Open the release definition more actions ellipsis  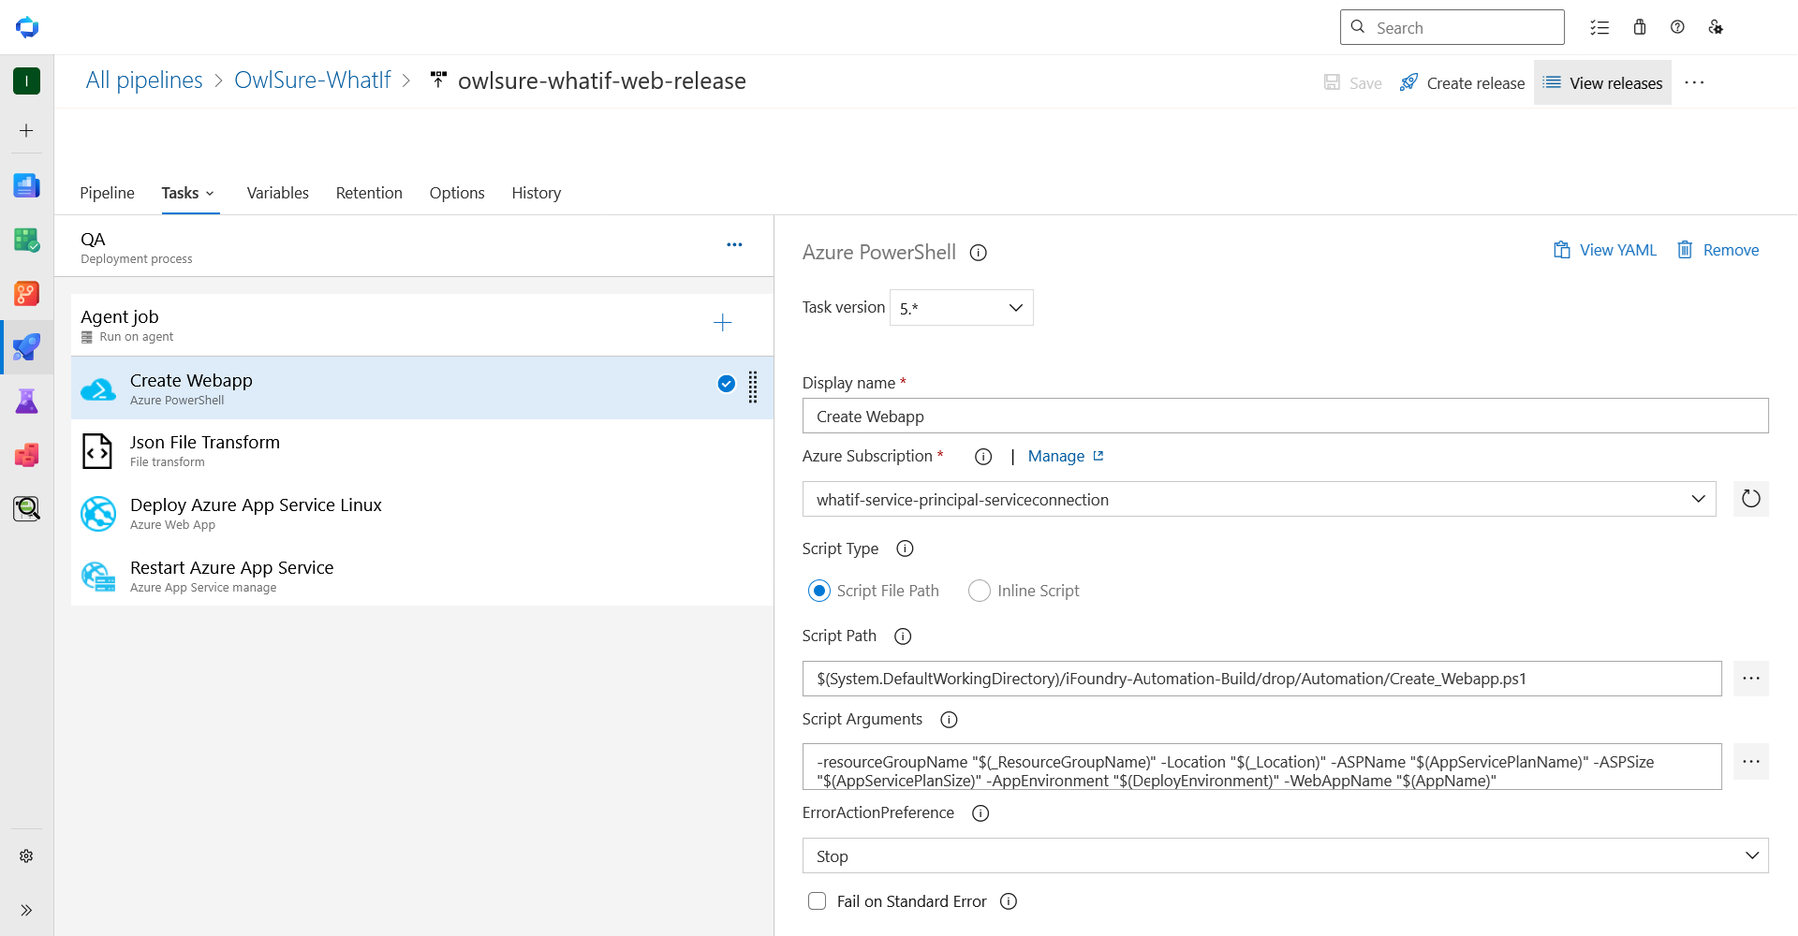pyautogui.click(x=1694, y=82)
